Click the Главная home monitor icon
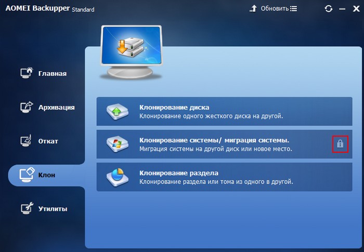The image size is (364, 252). [27, 73]
